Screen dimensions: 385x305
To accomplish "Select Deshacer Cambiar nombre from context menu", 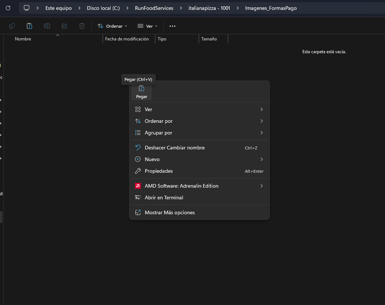I will pos(199,147).
